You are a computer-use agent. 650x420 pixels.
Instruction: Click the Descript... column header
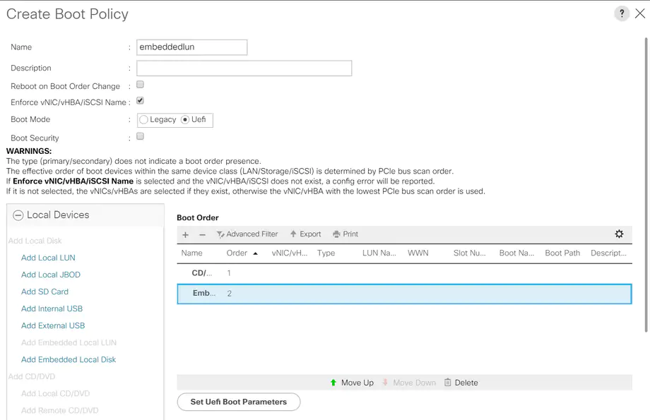pos(608,253)
